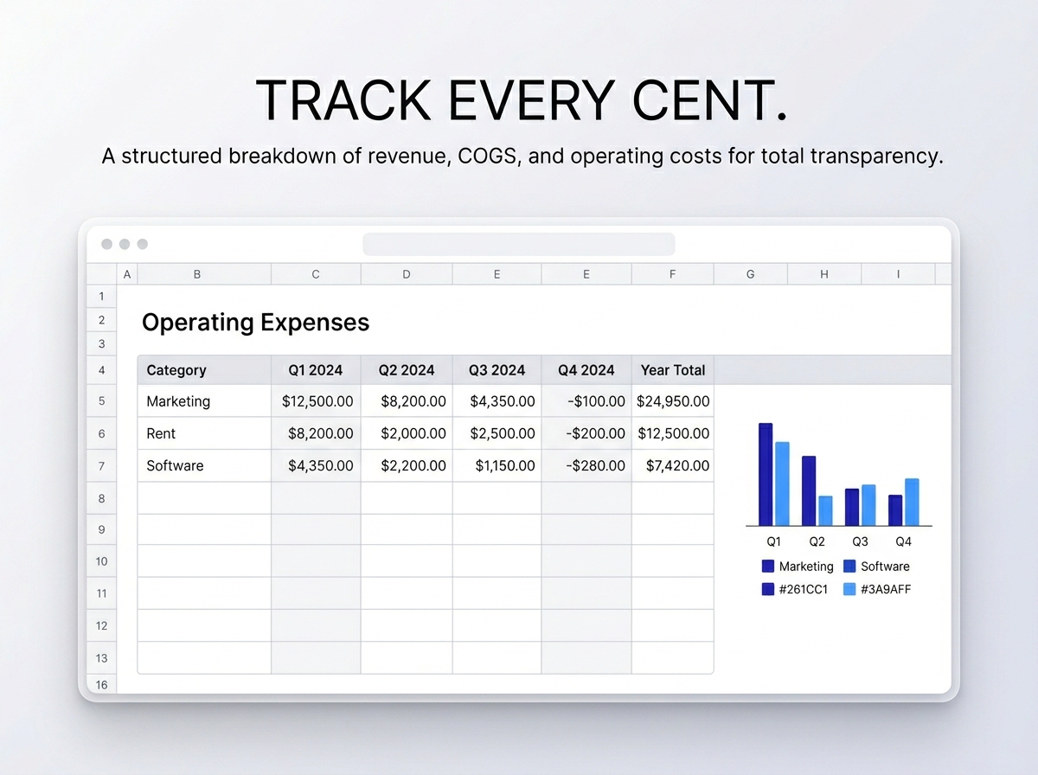The image size is (1038, 775).
Task: Select row 13 header number
Action: (x=101, y=658)
